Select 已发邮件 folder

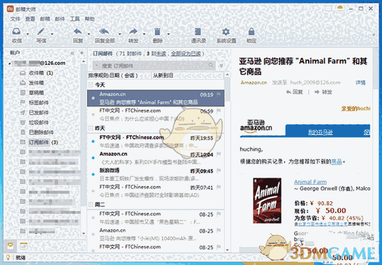click(x=34, y=112)
